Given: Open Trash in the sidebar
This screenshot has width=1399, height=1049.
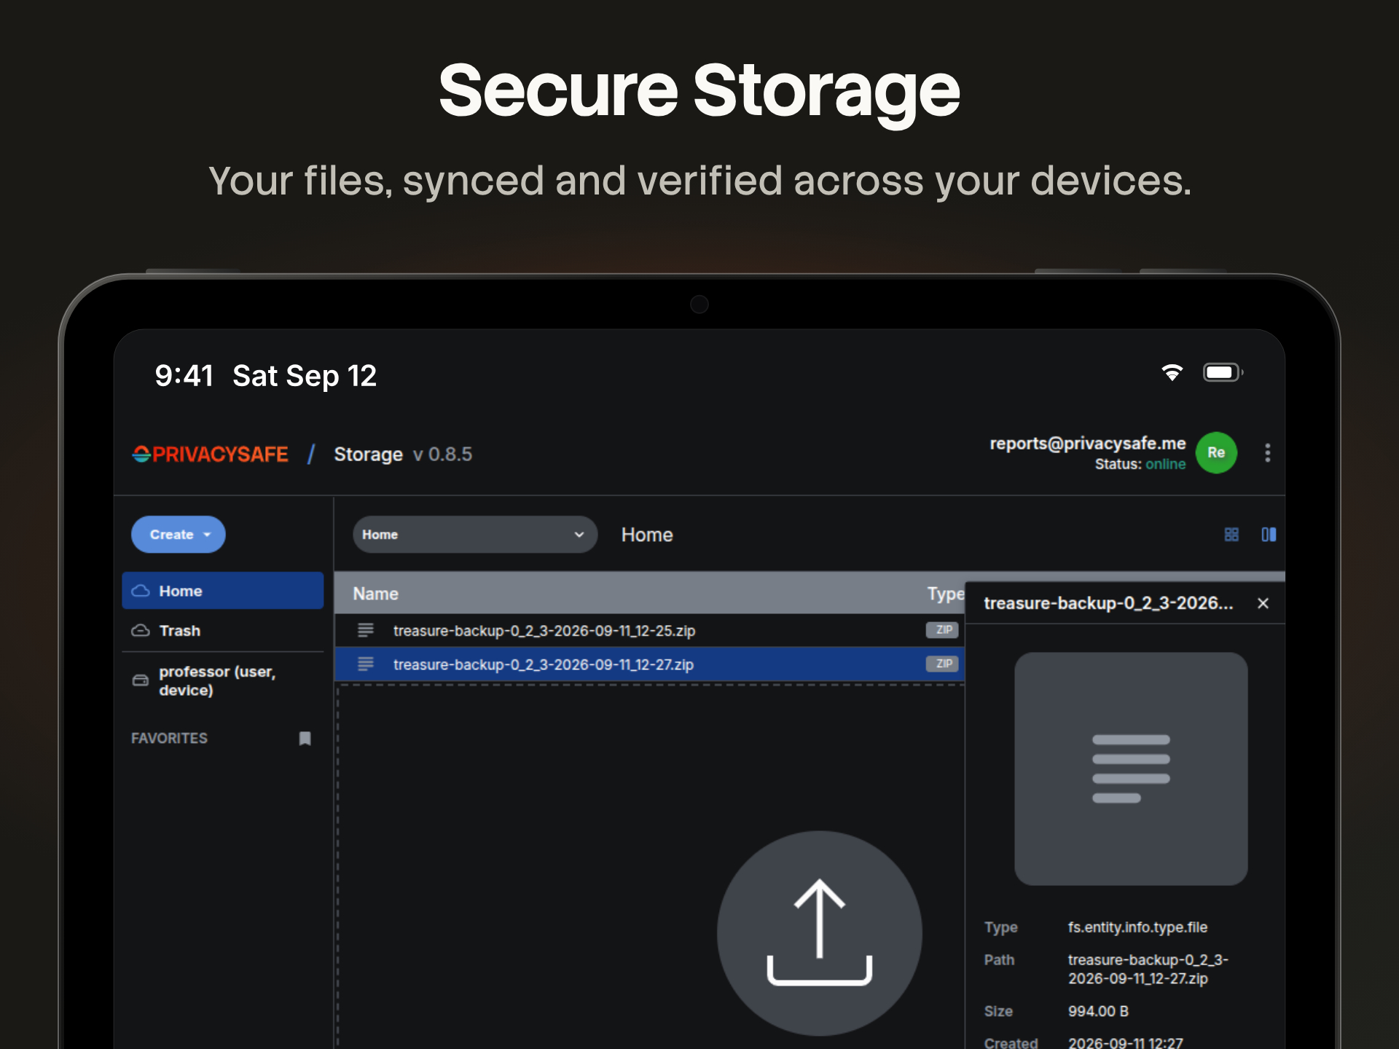Looking at the screenshot, I should (222, 630).
